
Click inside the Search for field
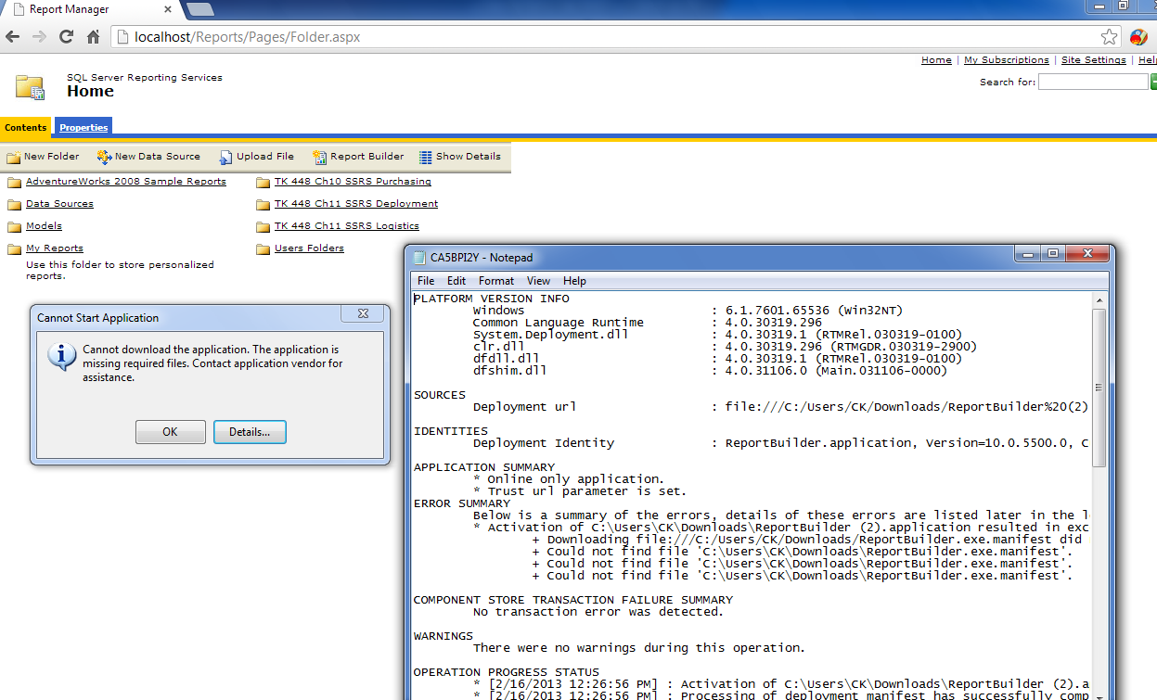tap(1092, 81)
